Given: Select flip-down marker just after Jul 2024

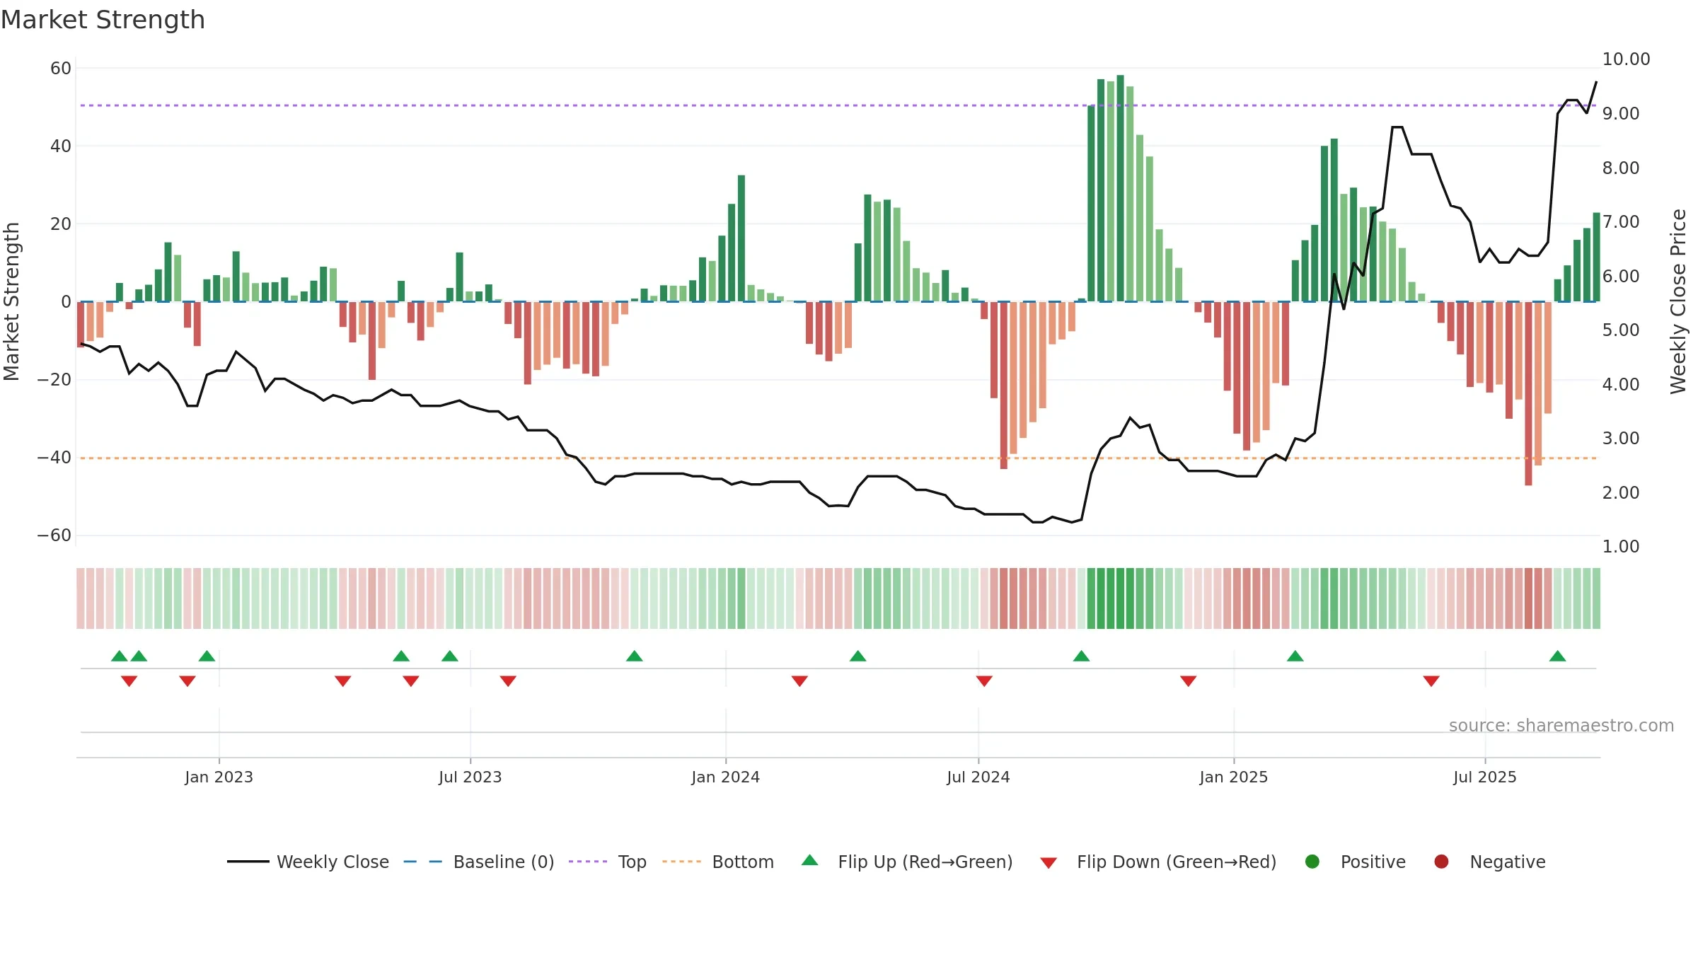Looking at the screenshot, I should pyautogui.click(x=984, y=681).
